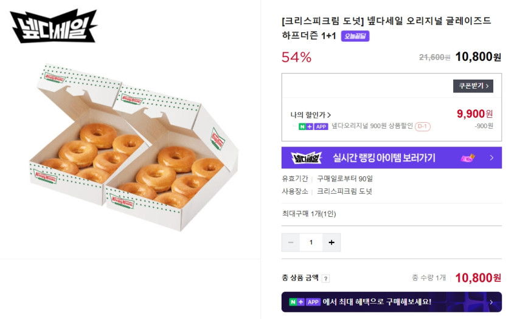The width and height of the screenshot is (517, 319).
Task: Expand the 나의 할인가 details
Action: tap(311, 114)
